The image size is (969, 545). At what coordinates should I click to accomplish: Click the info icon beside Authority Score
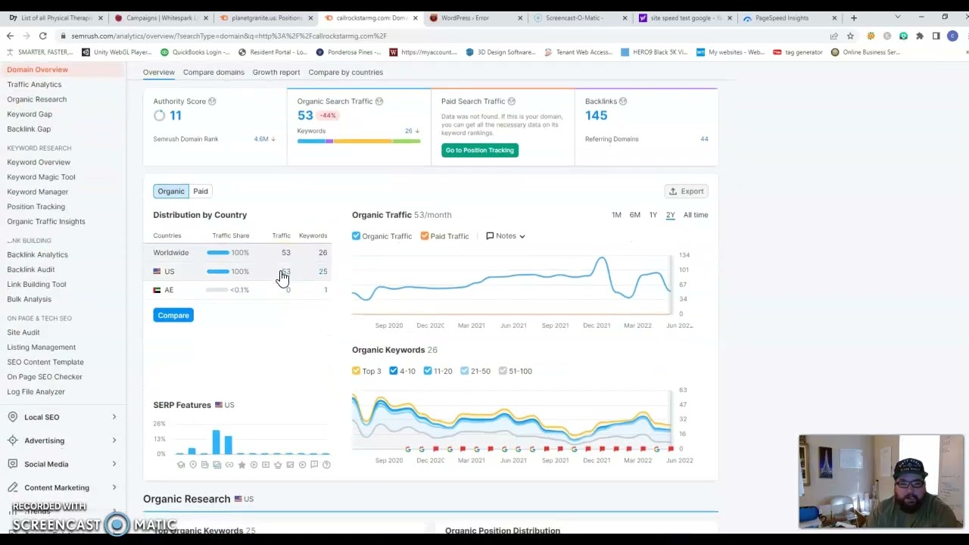[x=212, y=101]
